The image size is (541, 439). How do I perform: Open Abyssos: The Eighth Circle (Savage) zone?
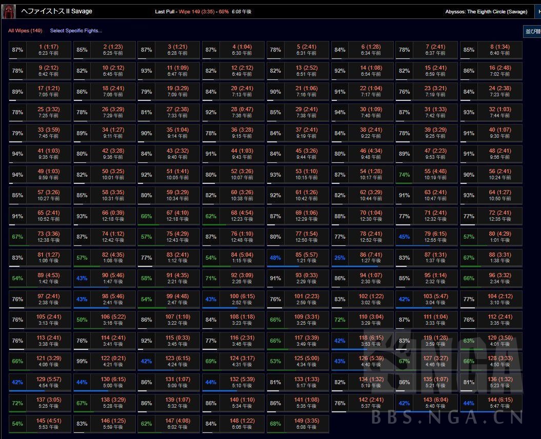point(487,12)
